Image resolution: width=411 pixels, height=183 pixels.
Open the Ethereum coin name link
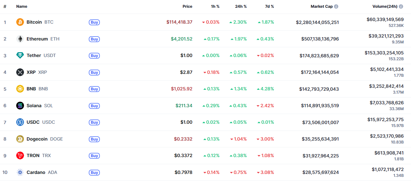coord(37,39)
